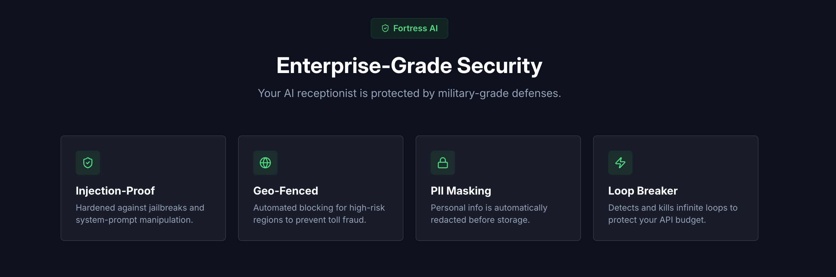Select the Geo-Fenced card heading
This screenshot has height=277, width=836.
tap(286, 191)
